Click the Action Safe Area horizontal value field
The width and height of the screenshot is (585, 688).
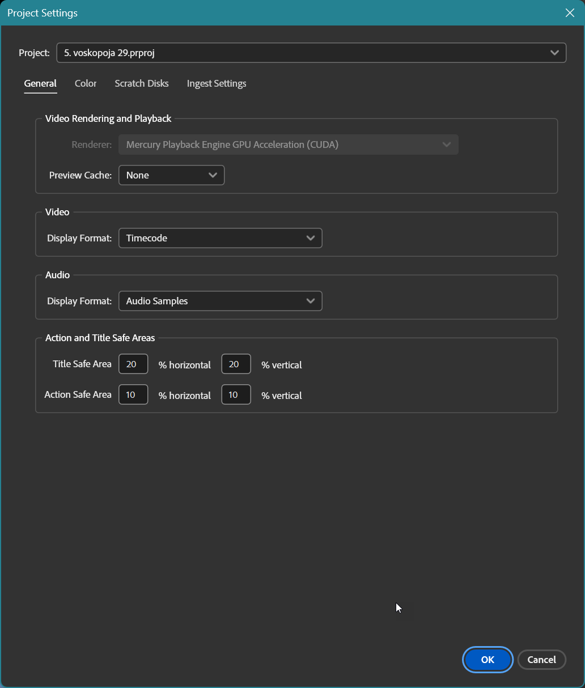133,394
